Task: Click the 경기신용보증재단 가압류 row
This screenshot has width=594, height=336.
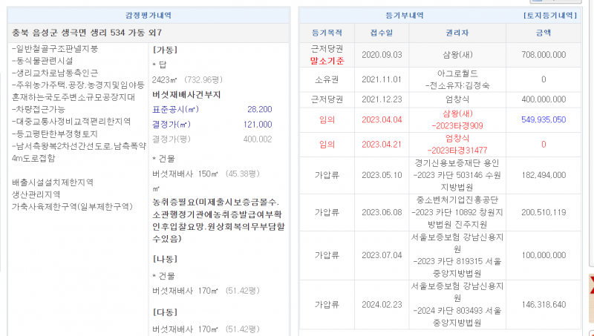Action: (457, 175)
